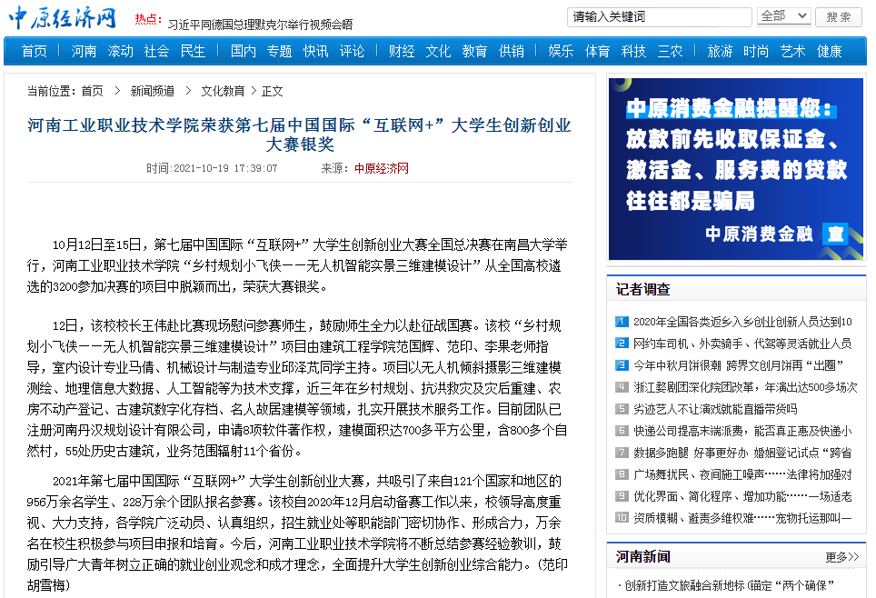The image size is (876, 598).
Task: Click the 中原经济网 site logo
Action: (x=64, y=17)
